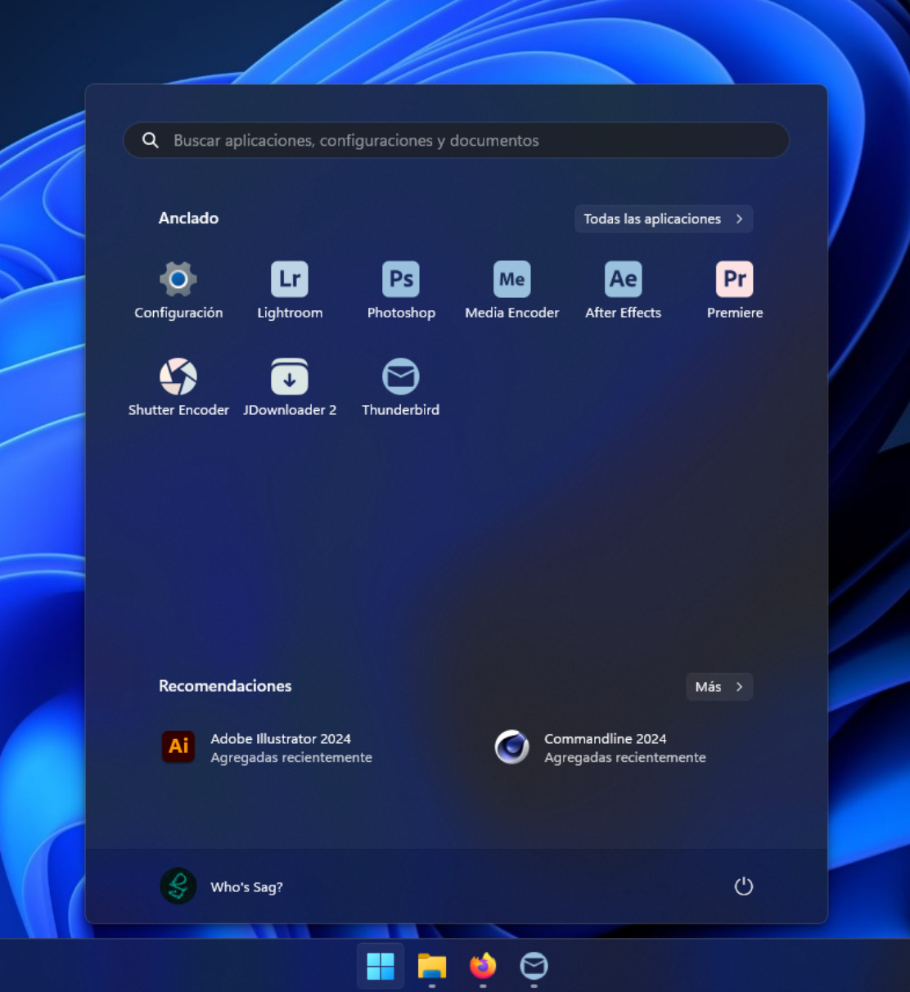
Task: Open the Who's Sag? user account menu
Action: click(222, 886)
